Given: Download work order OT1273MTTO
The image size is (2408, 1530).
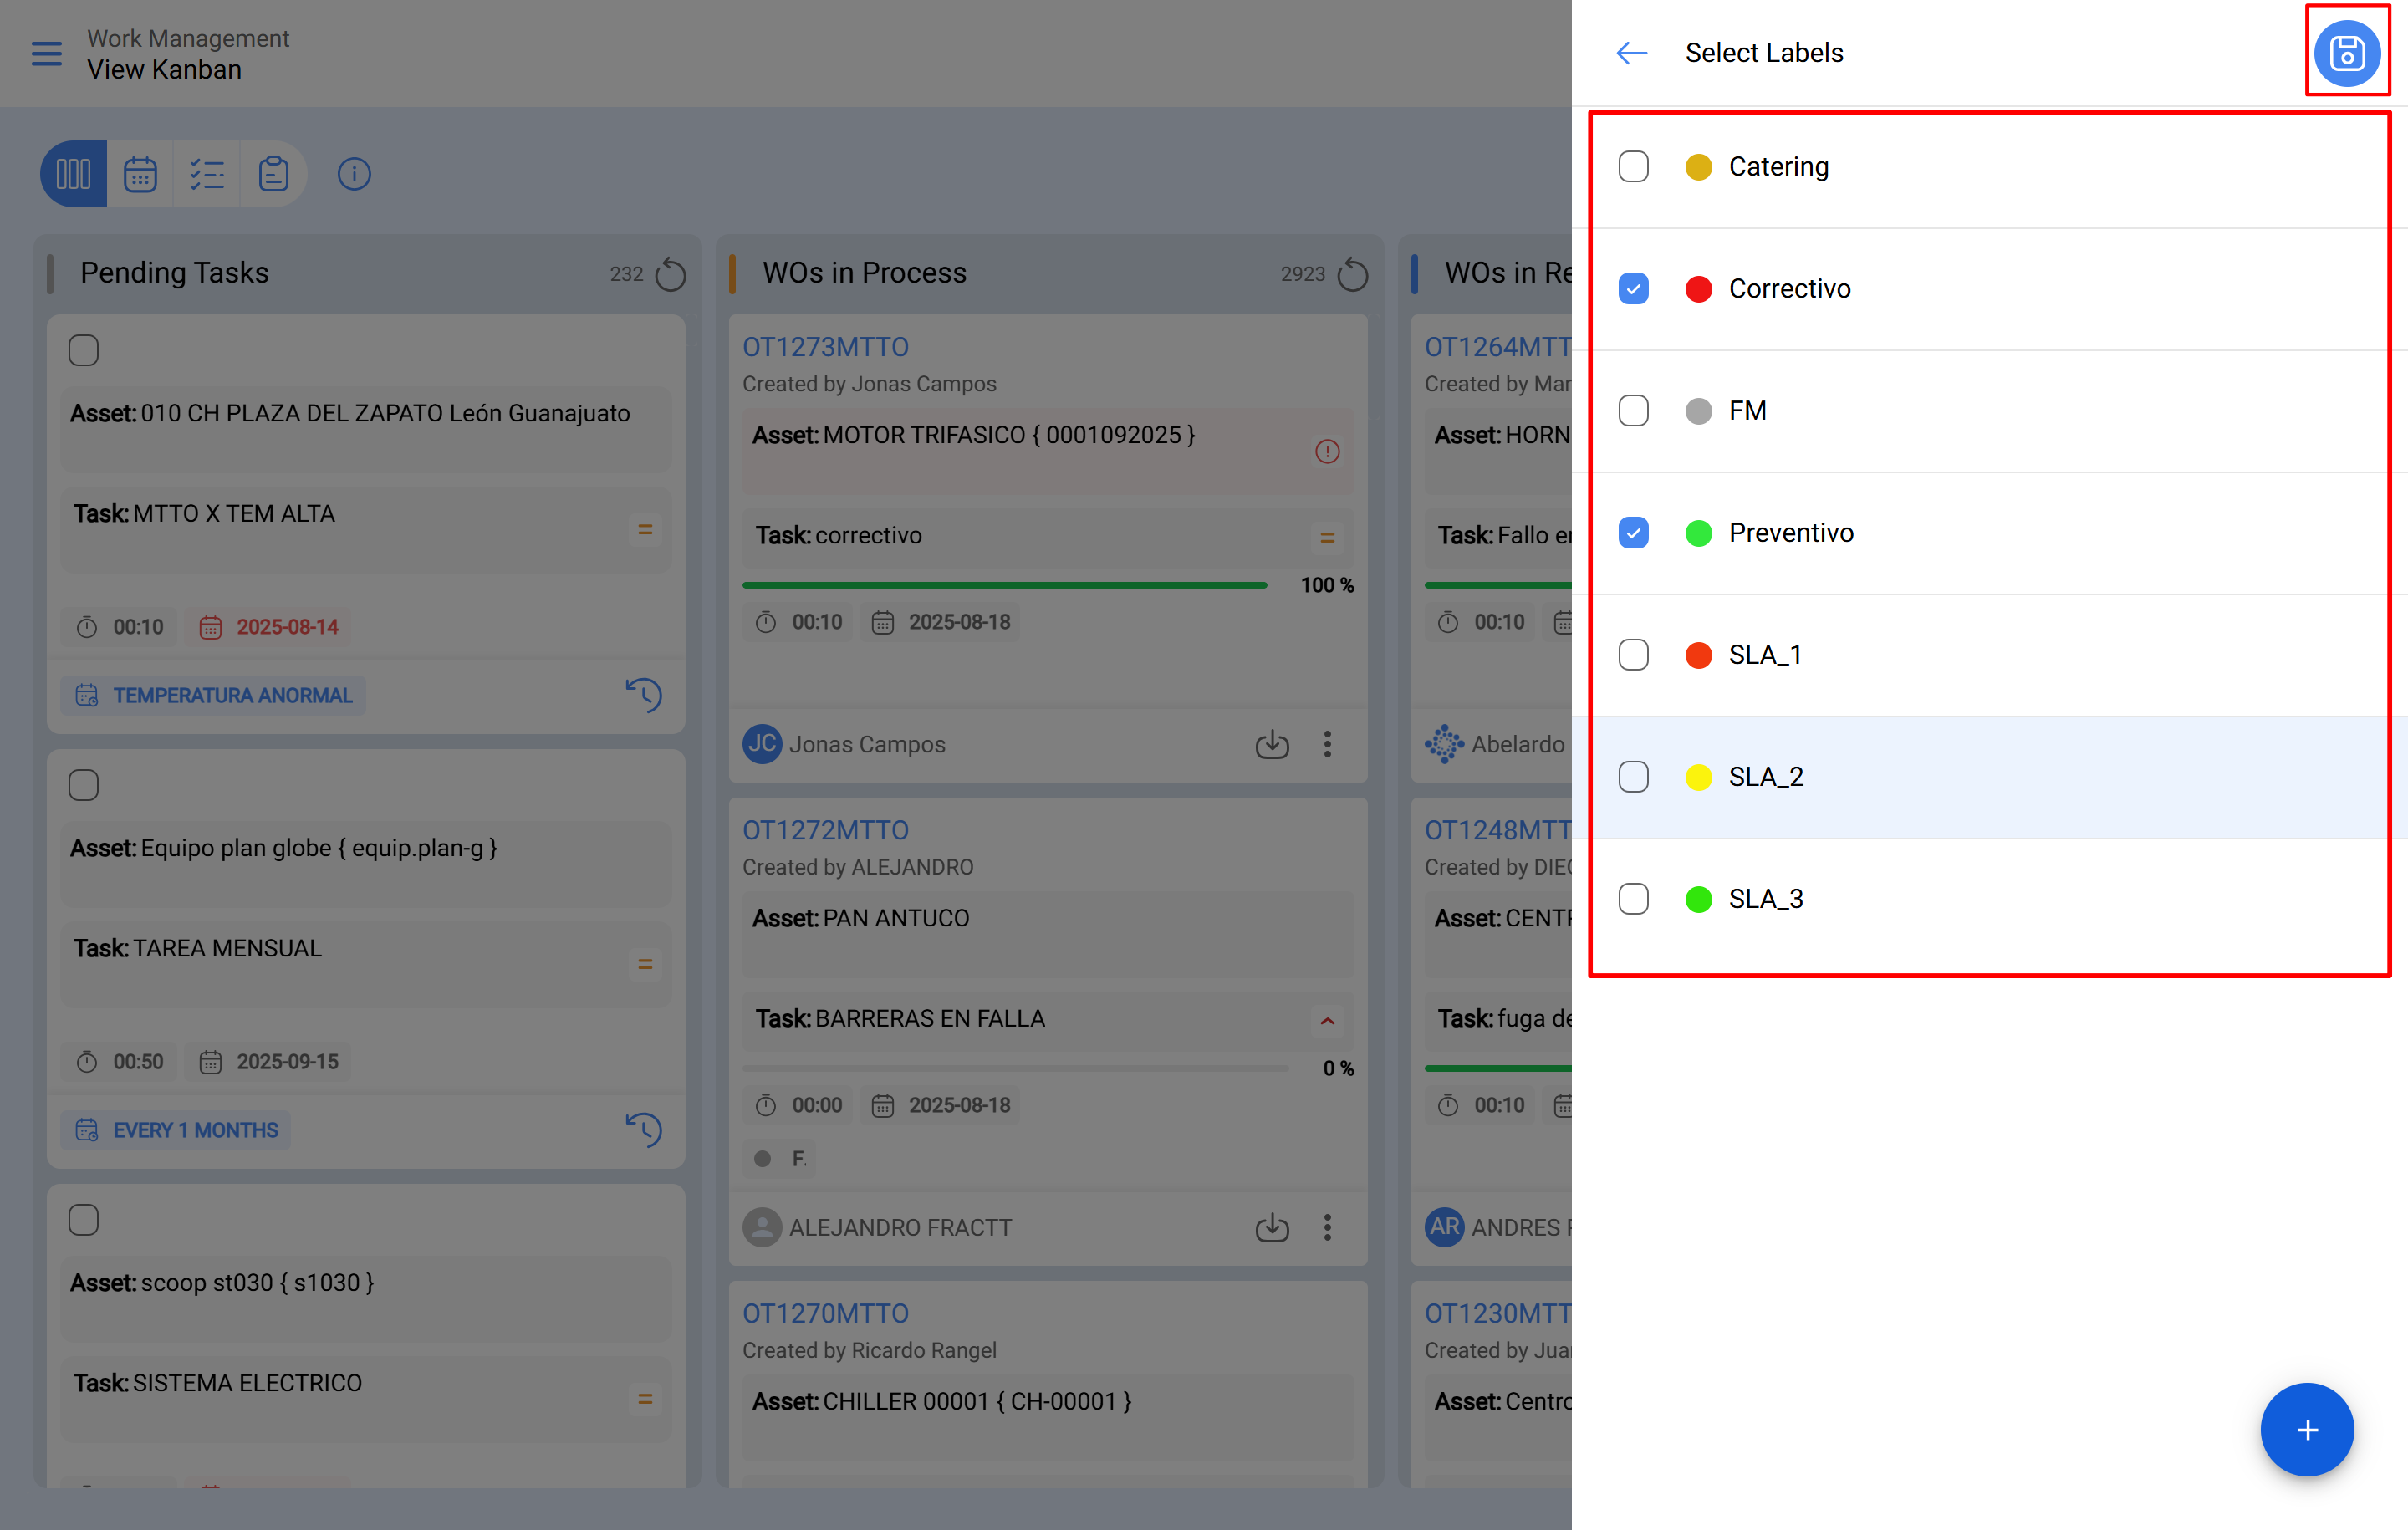Looking at the screenshot, I should [x=1271, y=744].
